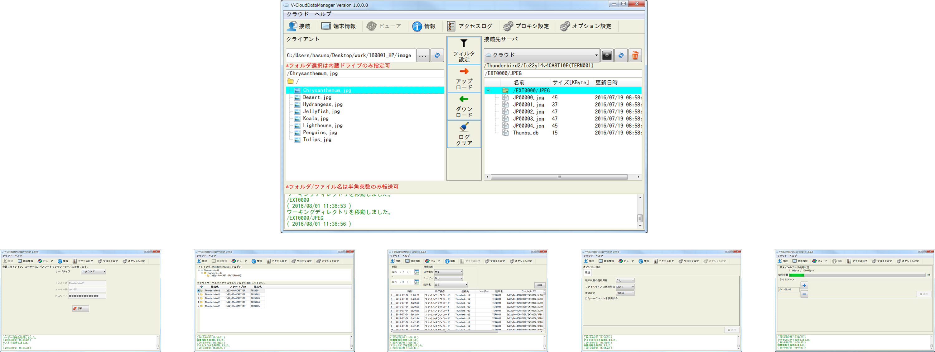Open the ヘルプ menu
The width and height of the screenshot is (935, 352).
pos(323,14)
